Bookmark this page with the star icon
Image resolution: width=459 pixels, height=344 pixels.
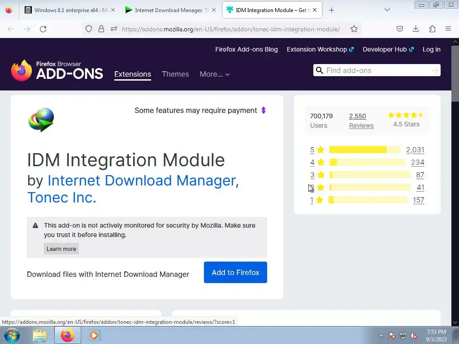354,29
